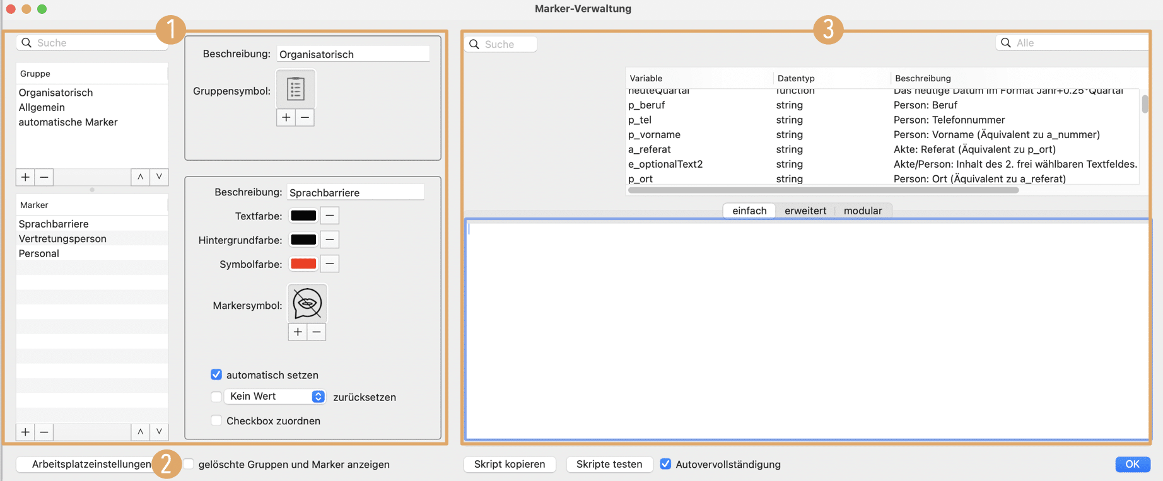1163x481 pixels.
Task: Click the Skript kopieren button
Action: (510, 464)
